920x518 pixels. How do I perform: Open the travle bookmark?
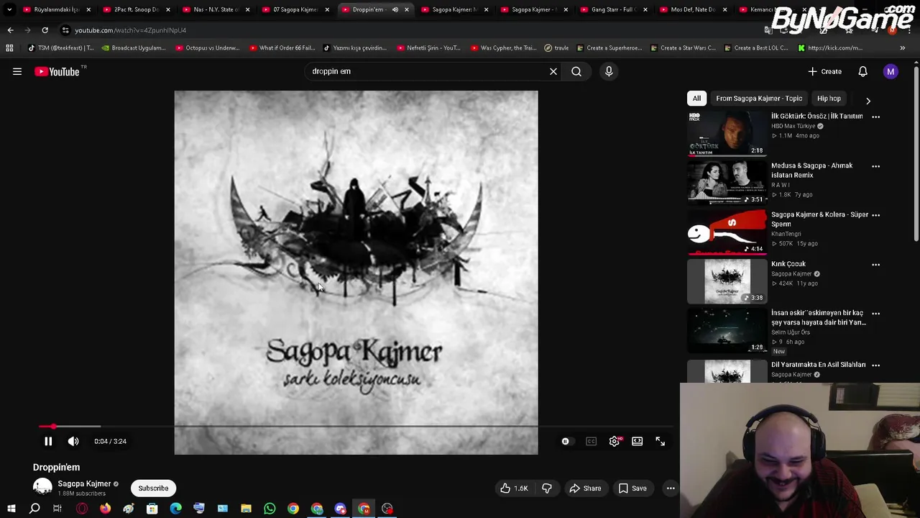click(x=556, y=47)
